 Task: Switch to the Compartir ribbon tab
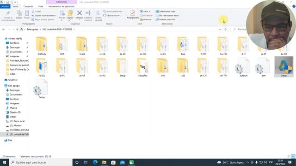28,6
